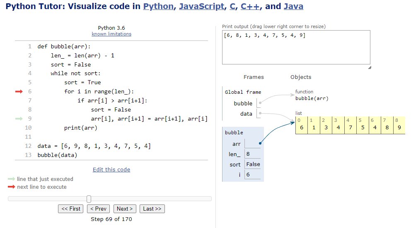
Task: Jump to first step with << First
Action: (x=71, y=209)
